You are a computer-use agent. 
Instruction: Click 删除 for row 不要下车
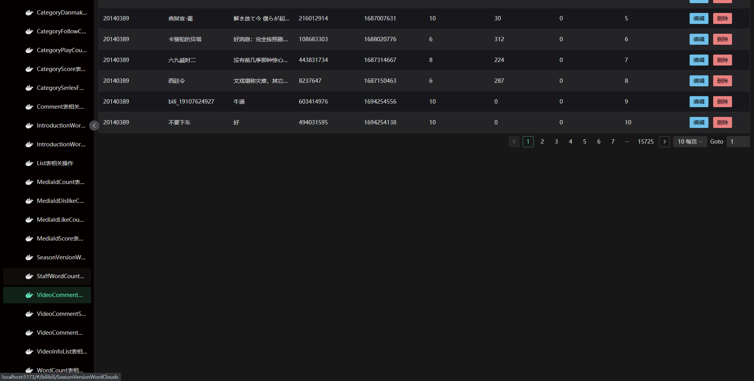point(723,122)
